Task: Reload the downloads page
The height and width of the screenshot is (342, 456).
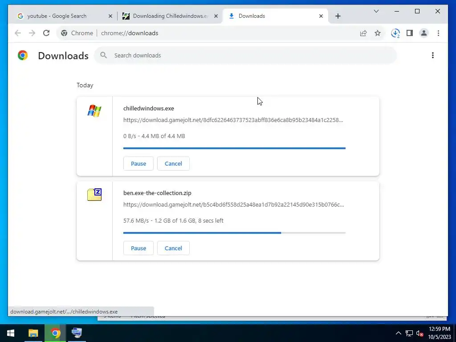Action: coord(46,33)
